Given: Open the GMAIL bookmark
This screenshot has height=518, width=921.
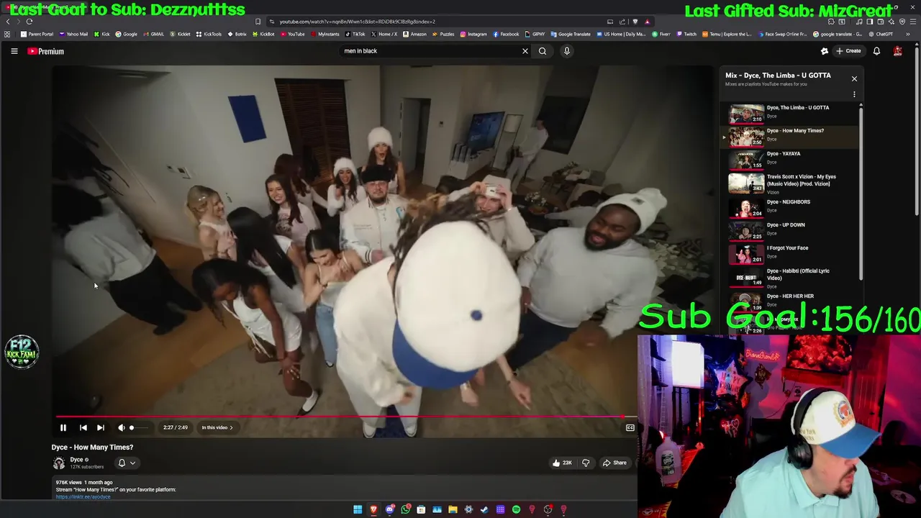Looking at the screenshot, I should coord(153,34).
